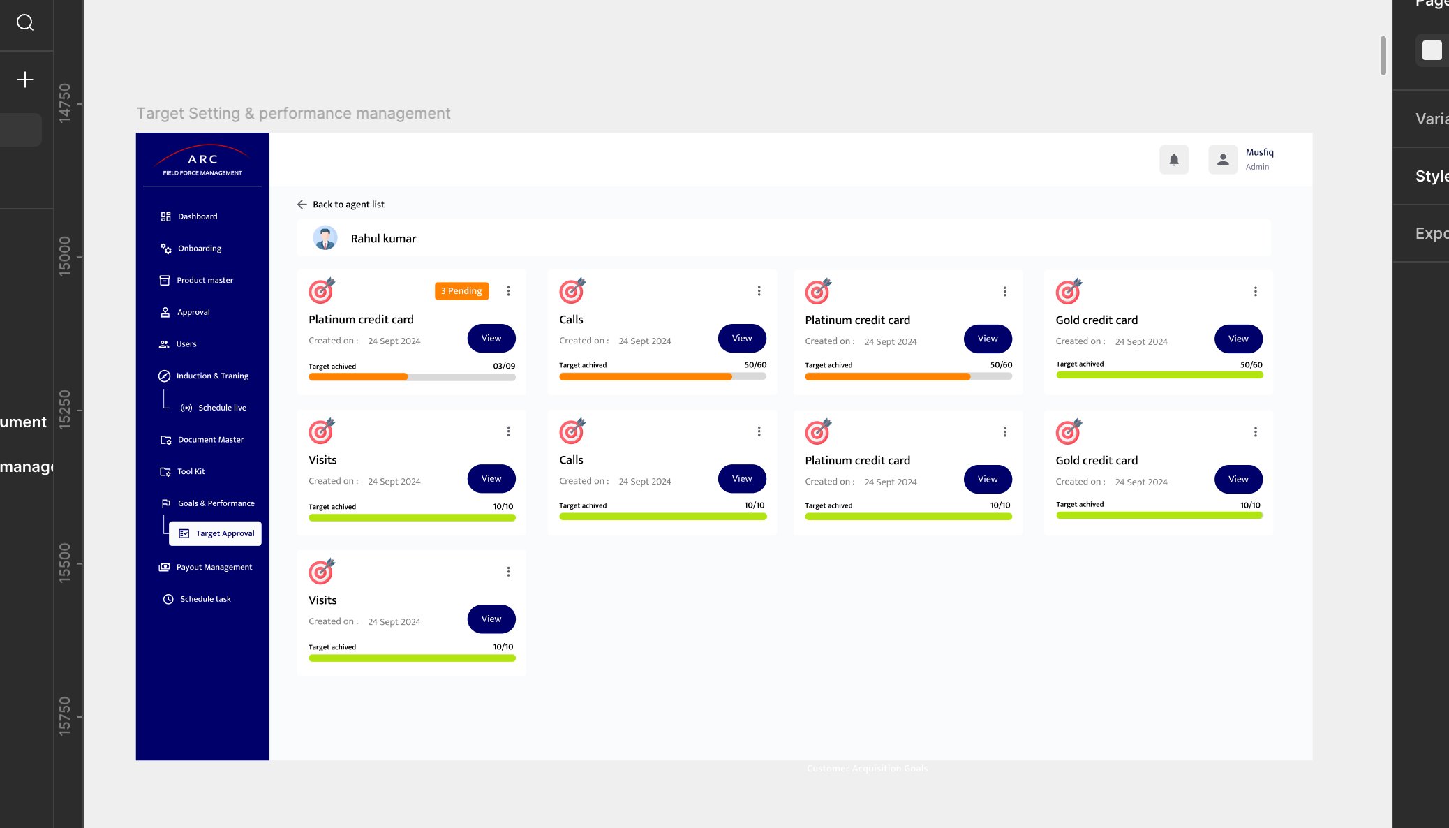Click 50/60 Calls progress bar
This screenshot has width=1449, height=828.
point(662,376)
